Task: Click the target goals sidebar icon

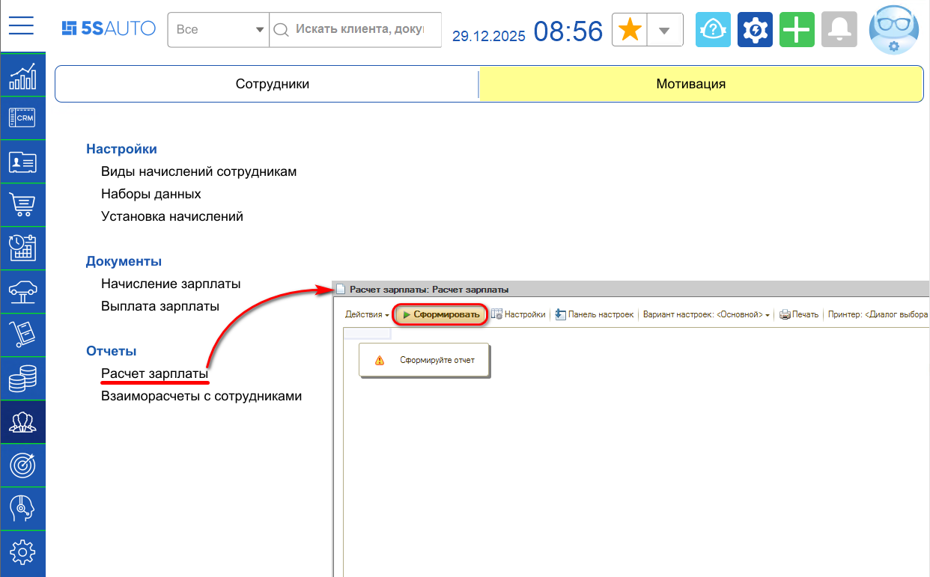Action: point(22,465)
